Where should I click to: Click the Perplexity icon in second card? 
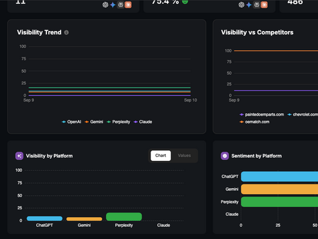256,5
